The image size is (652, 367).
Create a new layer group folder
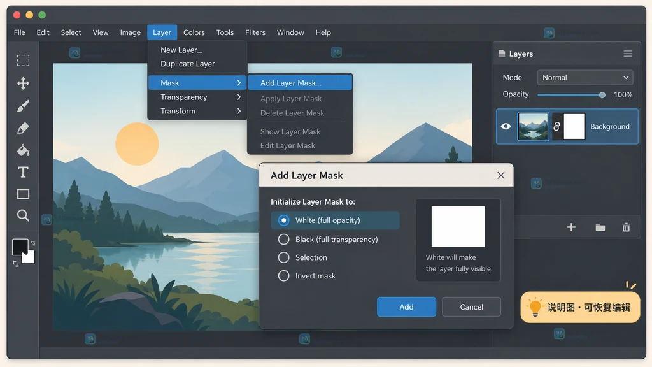[600, 227]
